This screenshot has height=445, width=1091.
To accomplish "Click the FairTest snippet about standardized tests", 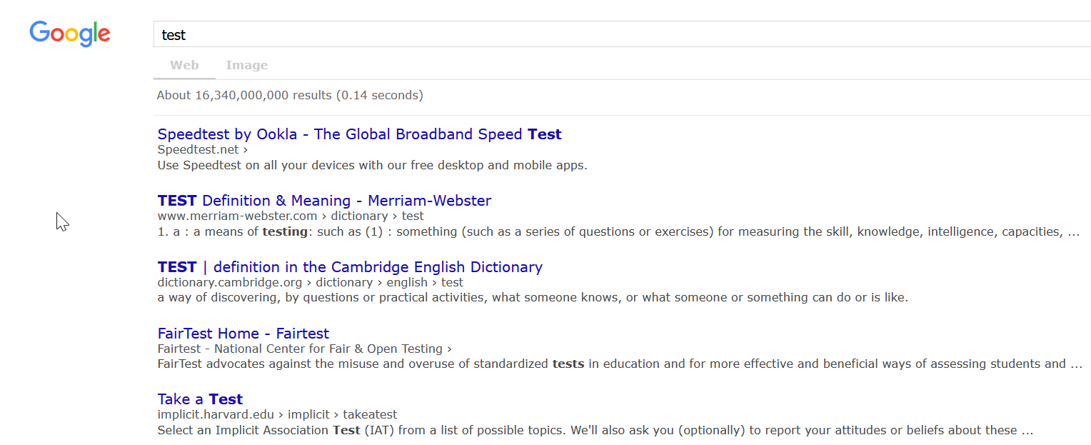I will [x=620, y=364].
